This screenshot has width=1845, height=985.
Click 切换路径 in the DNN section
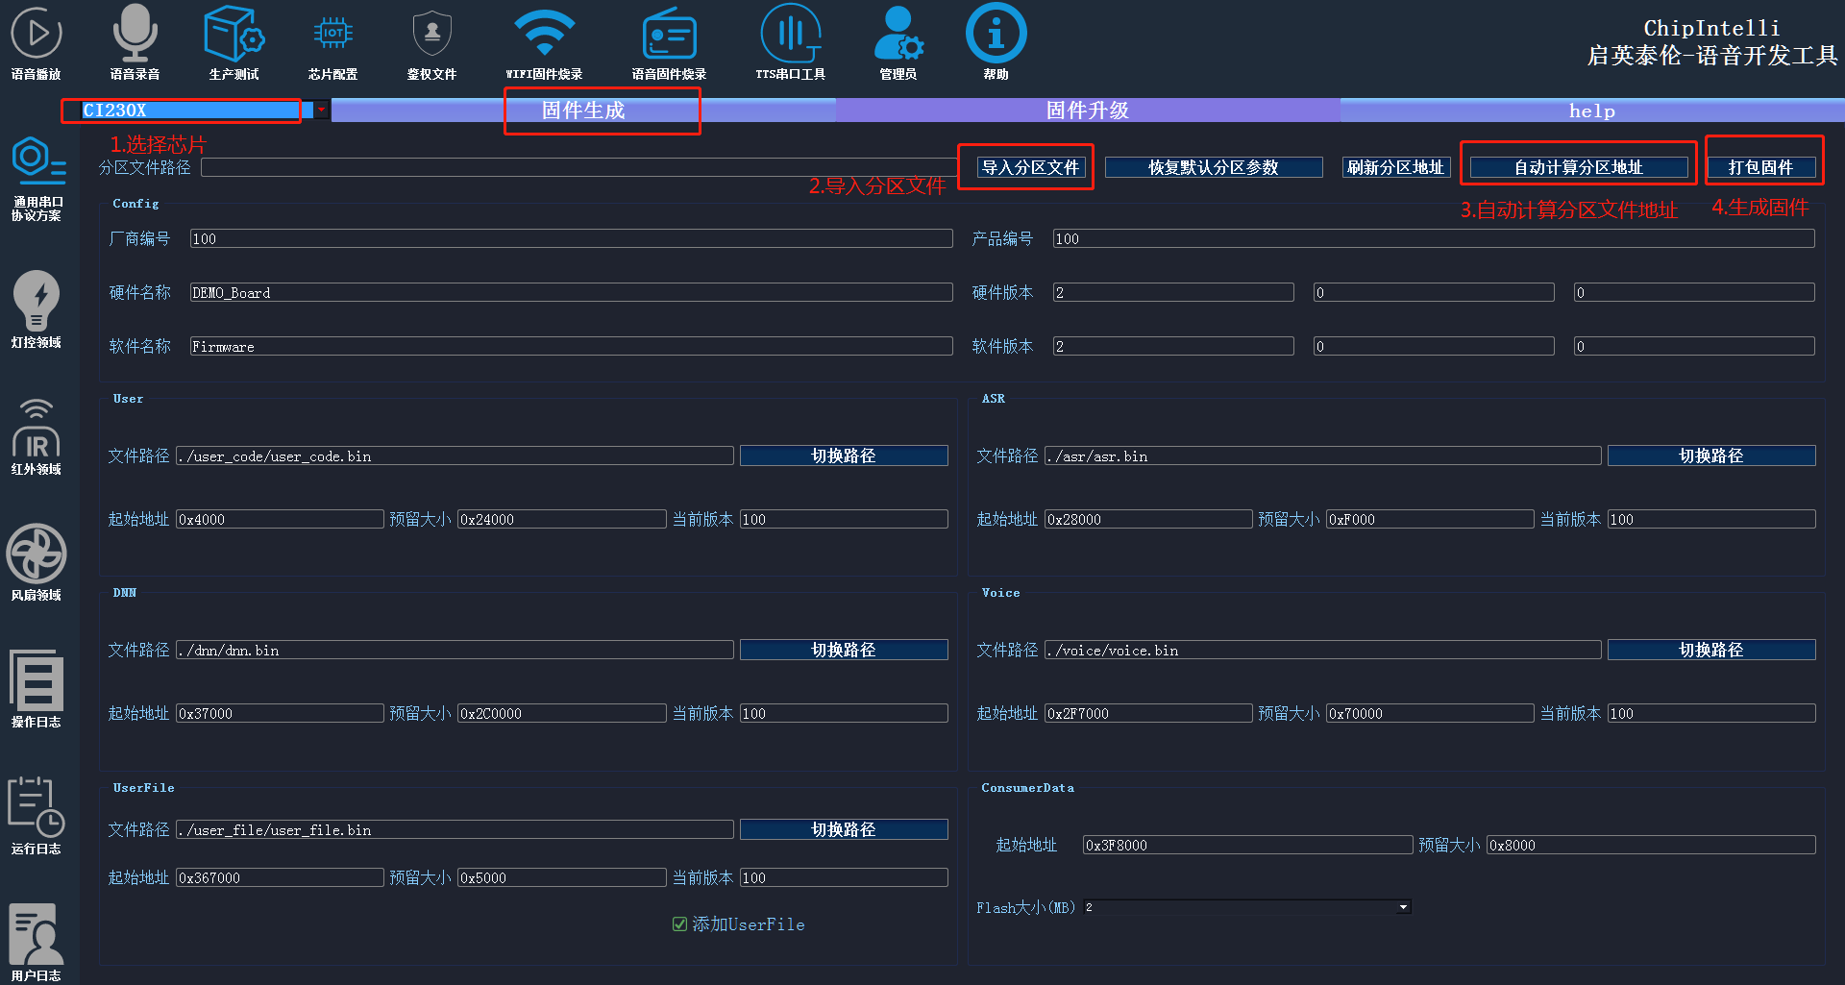click(844, 650)
